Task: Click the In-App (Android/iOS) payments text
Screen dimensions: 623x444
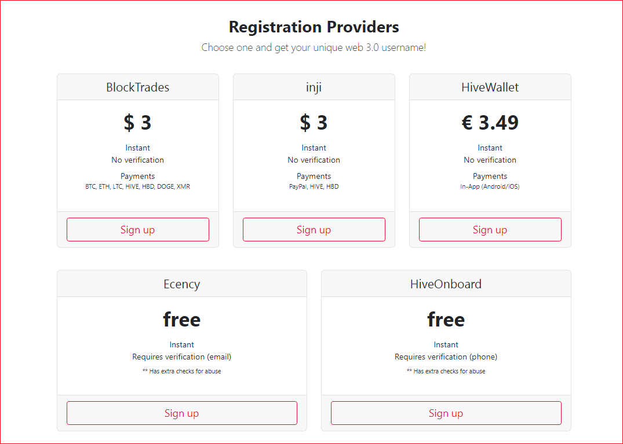Action: pos(490,186)
